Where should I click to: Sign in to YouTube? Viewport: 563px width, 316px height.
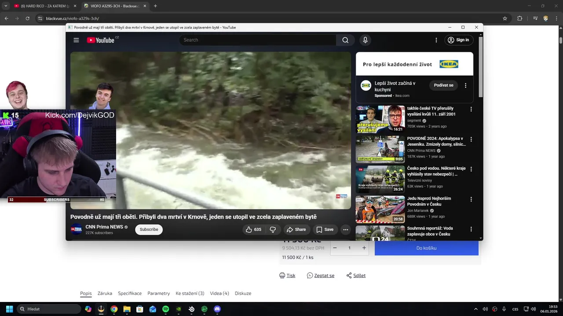coord(458,40)
